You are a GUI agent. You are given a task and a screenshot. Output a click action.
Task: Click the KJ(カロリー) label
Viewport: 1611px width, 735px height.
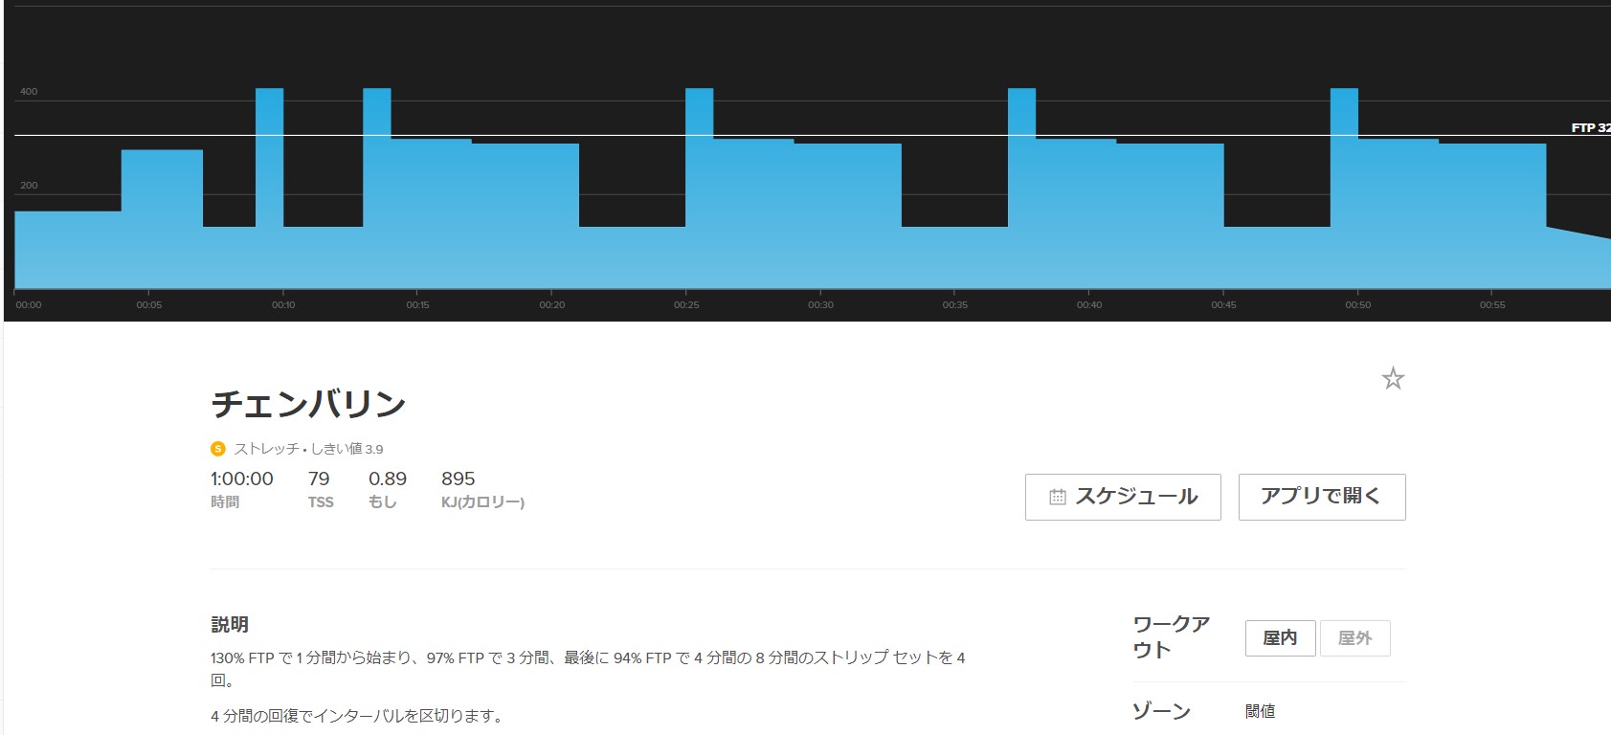pyautogui.click(x=482, y=502)
